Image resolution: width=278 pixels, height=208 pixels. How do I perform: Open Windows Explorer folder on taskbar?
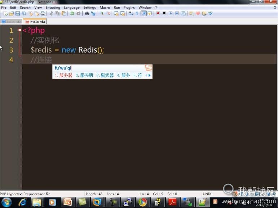tap(37, 202)
